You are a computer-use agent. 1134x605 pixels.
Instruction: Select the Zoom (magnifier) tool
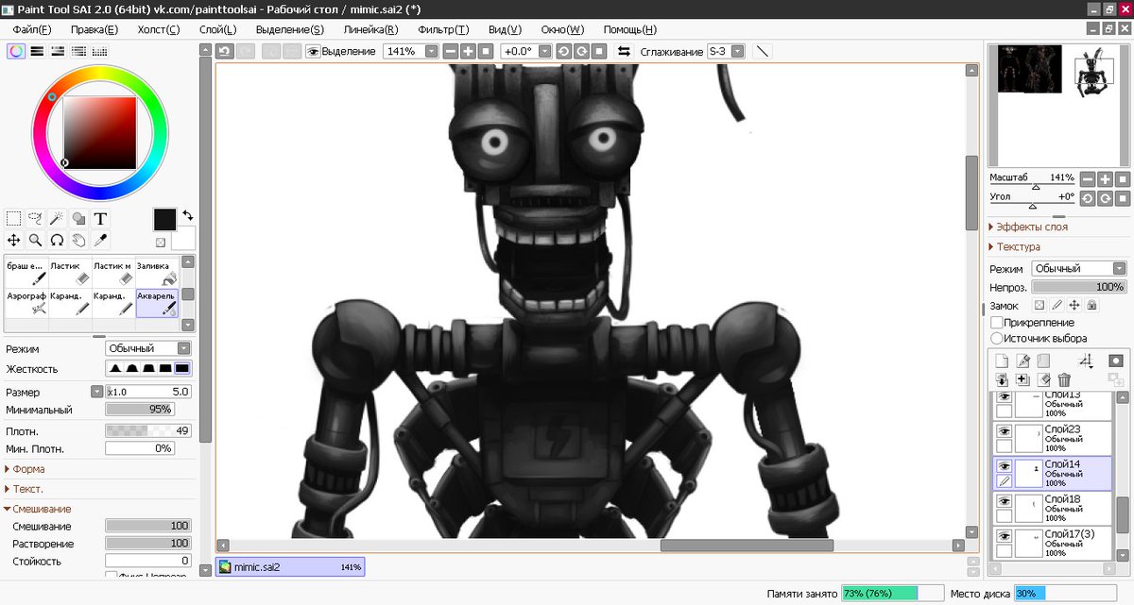35,240
